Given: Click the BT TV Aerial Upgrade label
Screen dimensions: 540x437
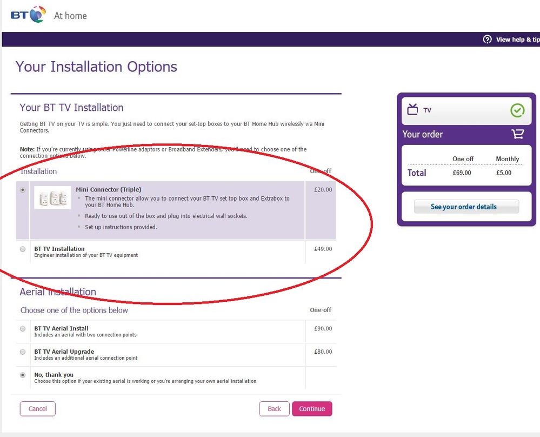Looking at the screenshot, I should tap(64, 351).
